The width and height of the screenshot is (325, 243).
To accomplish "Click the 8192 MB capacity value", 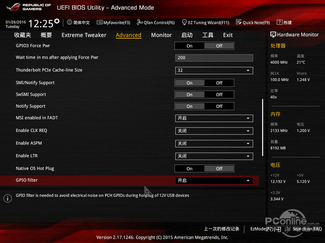I will [x=278, y=148].
